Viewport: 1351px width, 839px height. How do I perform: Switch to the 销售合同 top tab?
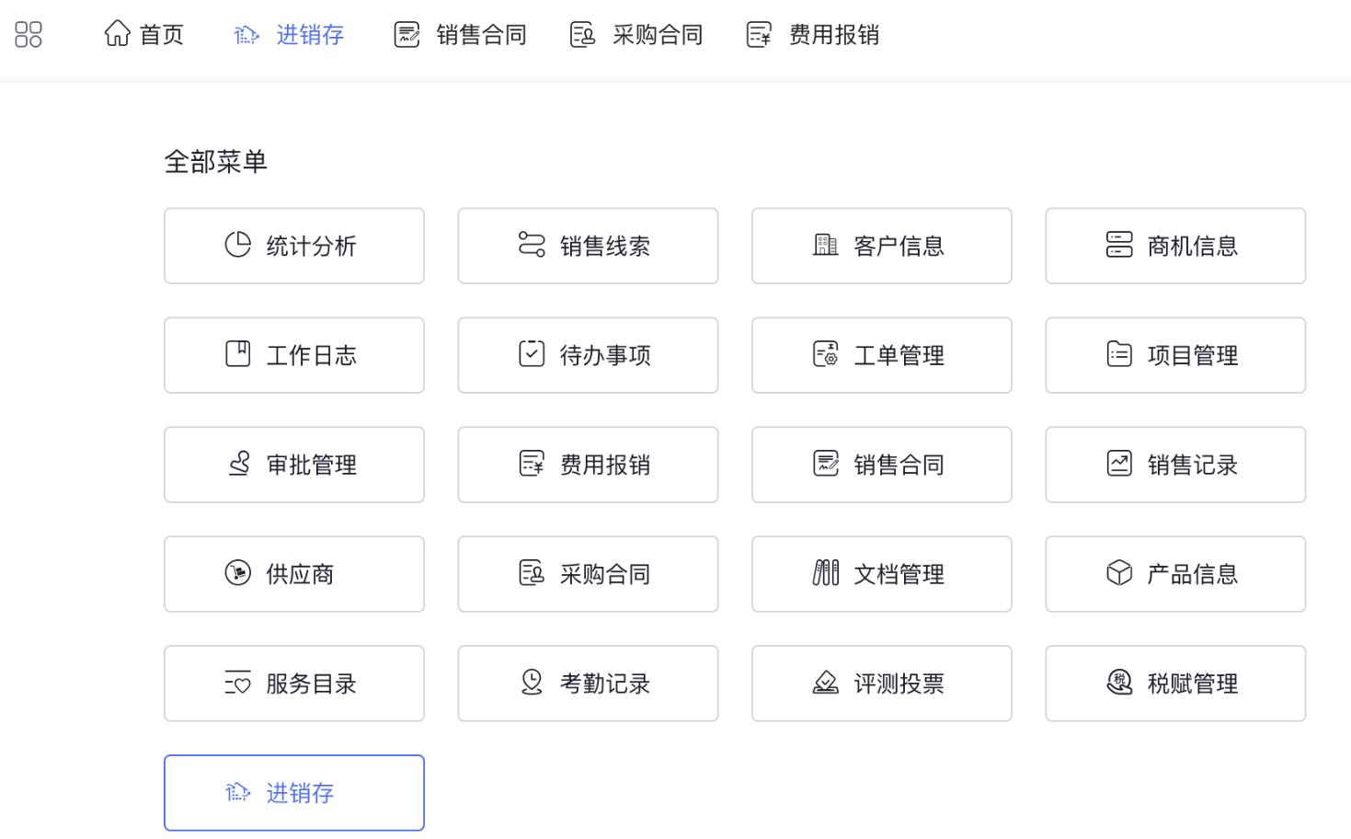point(461,35)
